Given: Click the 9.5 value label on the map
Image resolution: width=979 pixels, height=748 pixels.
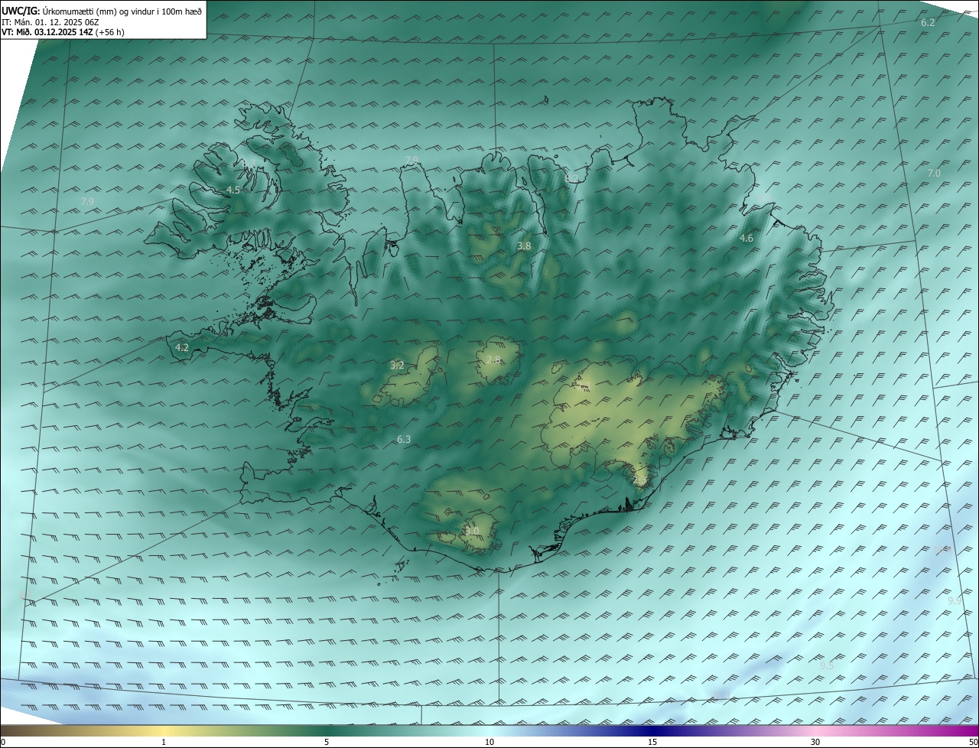Looking at the screenshot, I should click(x=827, y=666).
